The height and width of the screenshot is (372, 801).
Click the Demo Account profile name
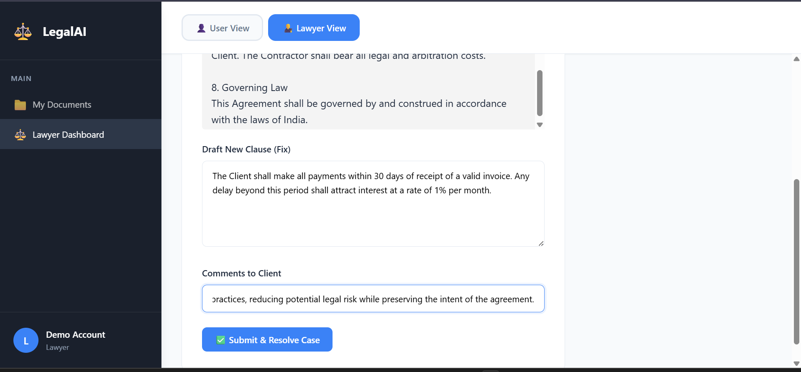point(76,335)
